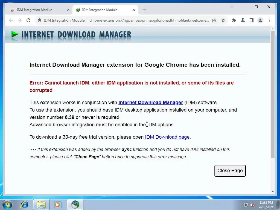
Task: Open the Windows Start menu
Action: (x=7, y=205)
